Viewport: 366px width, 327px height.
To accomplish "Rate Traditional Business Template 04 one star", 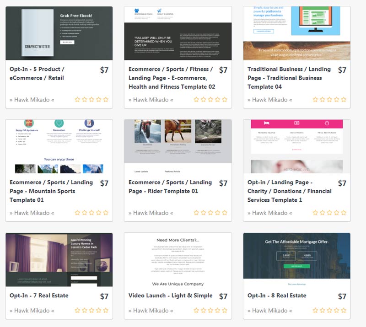I will 315,100.
